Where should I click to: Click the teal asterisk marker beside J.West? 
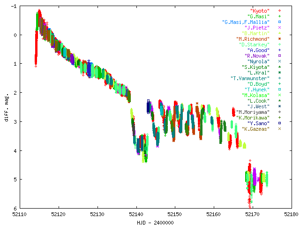pos(279,106)
